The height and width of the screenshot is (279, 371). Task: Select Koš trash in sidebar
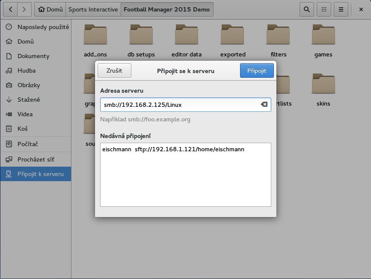click(x=22, y=129)
